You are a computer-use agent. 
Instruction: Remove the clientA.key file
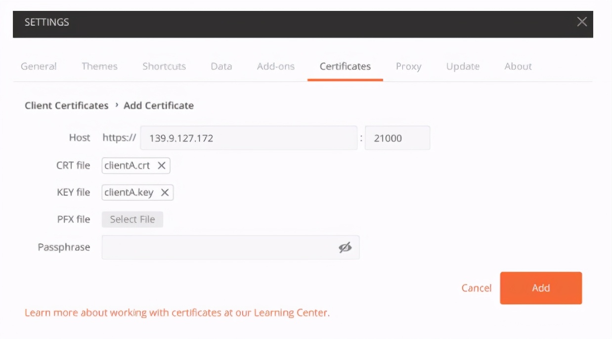click(165, 192)
